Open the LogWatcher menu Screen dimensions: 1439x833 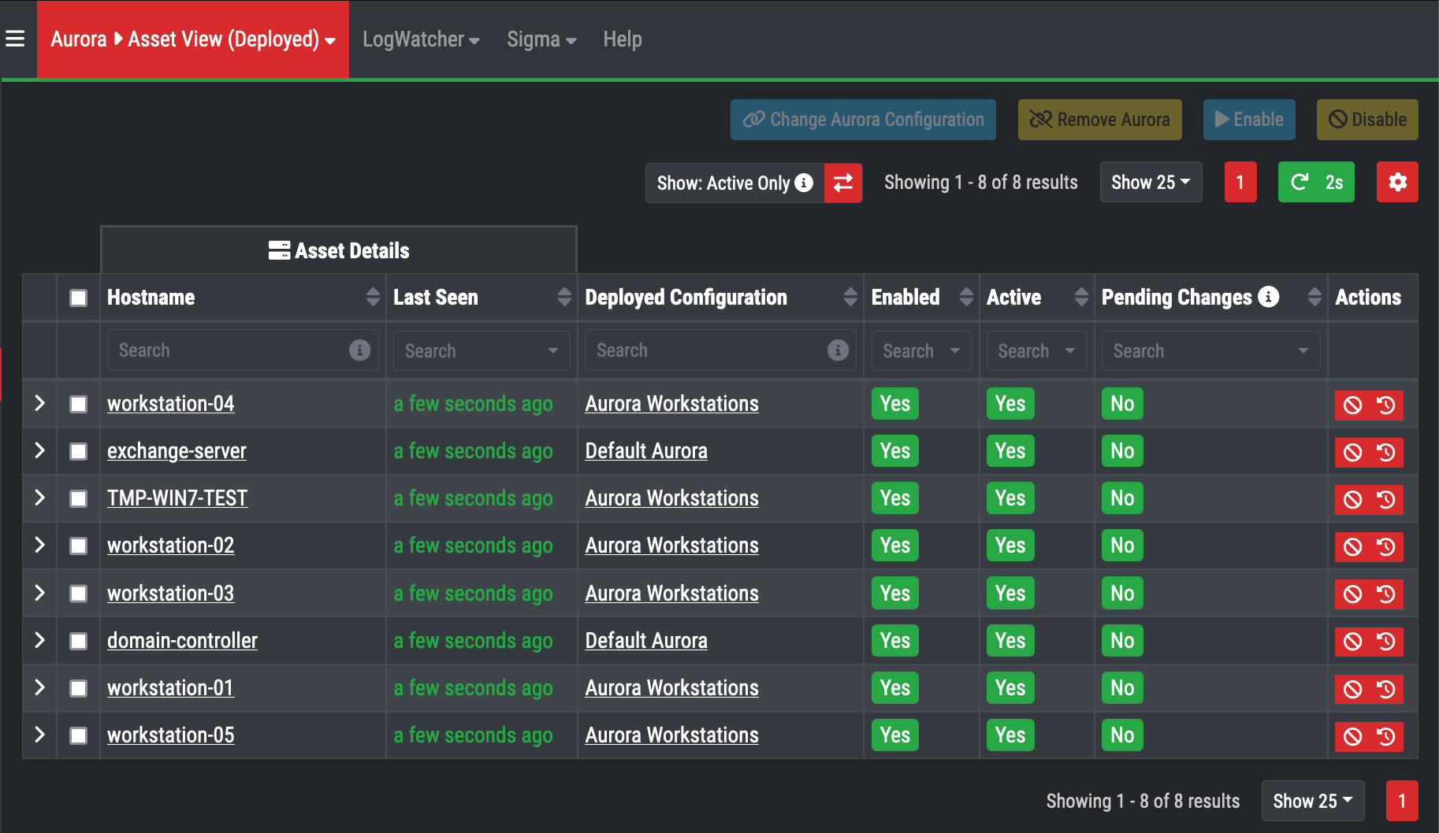(x=420, y=39)
